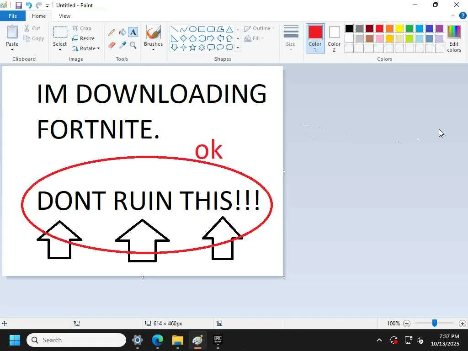
Task: Select the Rounded rectangle shape
Action: (211, 29)
